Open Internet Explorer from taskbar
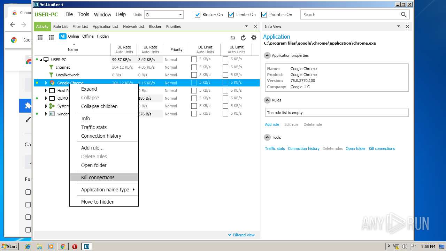 coord(28,246)
